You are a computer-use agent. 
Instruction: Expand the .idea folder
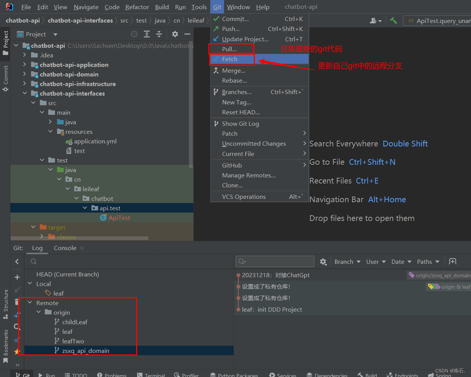[25, 55]
